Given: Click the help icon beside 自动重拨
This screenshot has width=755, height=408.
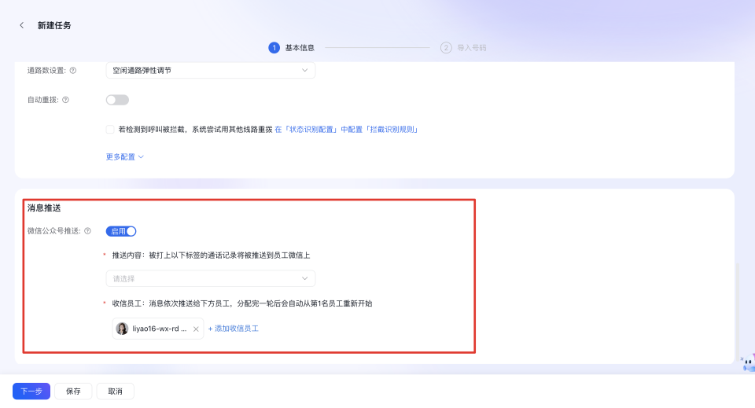Looking at the screenshot, I should pyautogui.click(x=65, y=100).
